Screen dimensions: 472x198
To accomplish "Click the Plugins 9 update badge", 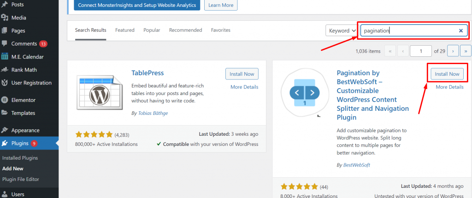I will [34, 144].
